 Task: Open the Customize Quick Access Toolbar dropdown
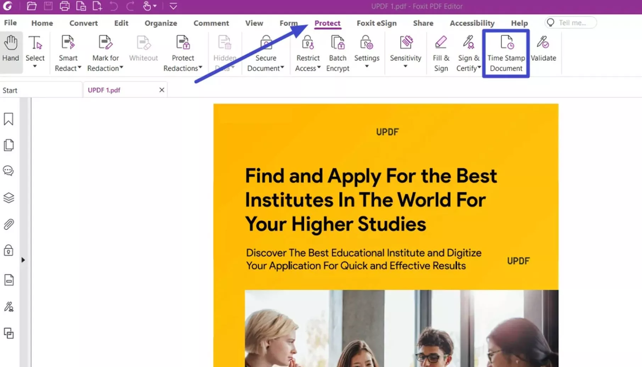click(173, 6)
